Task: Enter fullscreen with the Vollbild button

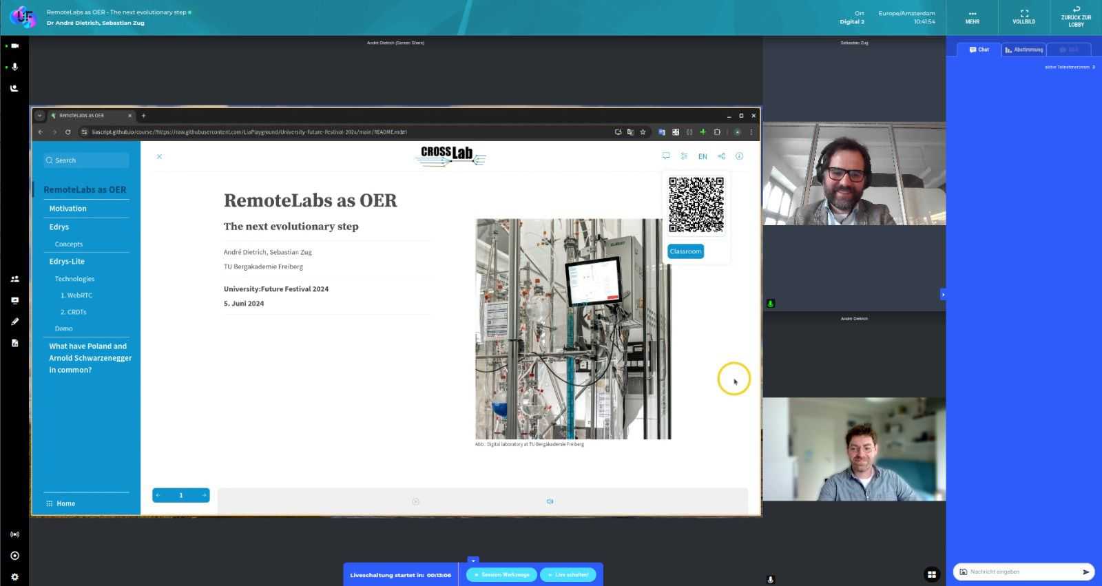Action: [1023, 17]
